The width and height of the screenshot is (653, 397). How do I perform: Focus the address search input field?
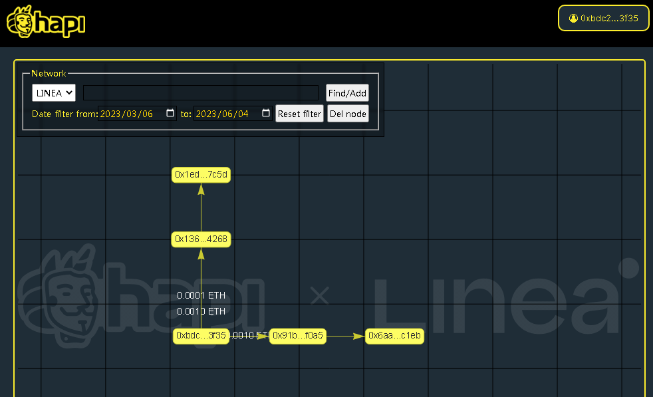(201, 93)
